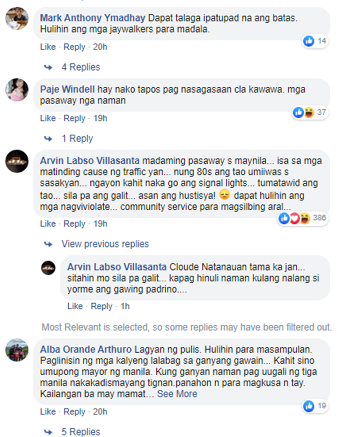This screenshot has width=351, height=437.
Task: Click the like reaction icon showing 14
Action: [309, 41]
